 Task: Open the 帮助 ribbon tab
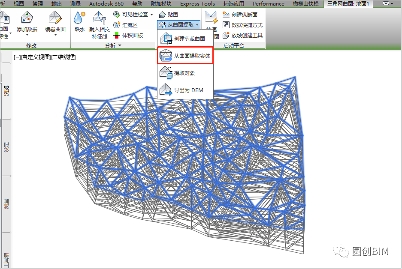tap(137, 3)
